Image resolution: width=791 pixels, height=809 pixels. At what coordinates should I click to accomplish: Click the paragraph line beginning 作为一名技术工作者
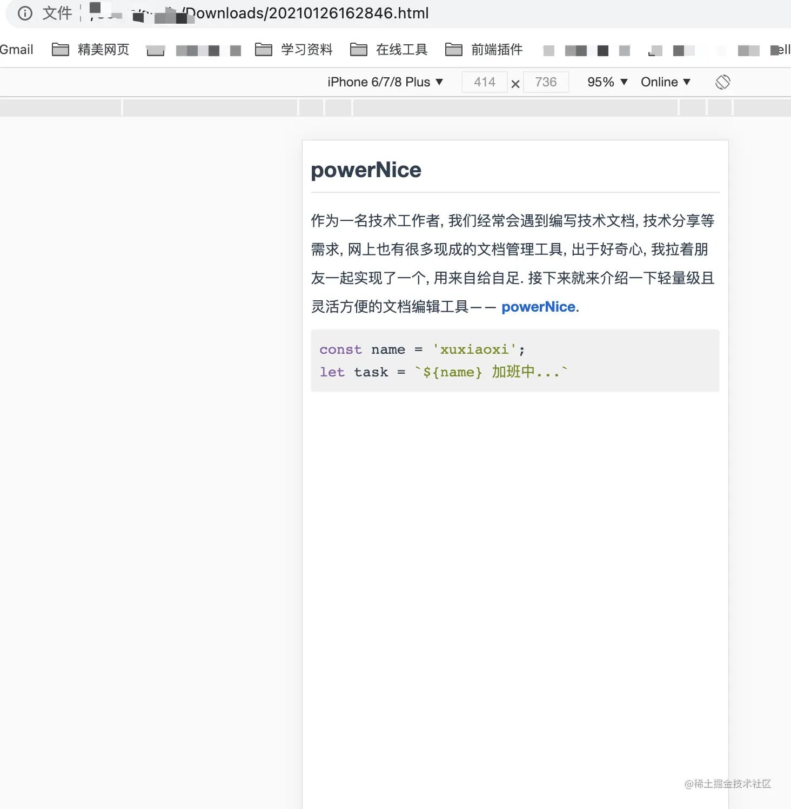[513, 220]
